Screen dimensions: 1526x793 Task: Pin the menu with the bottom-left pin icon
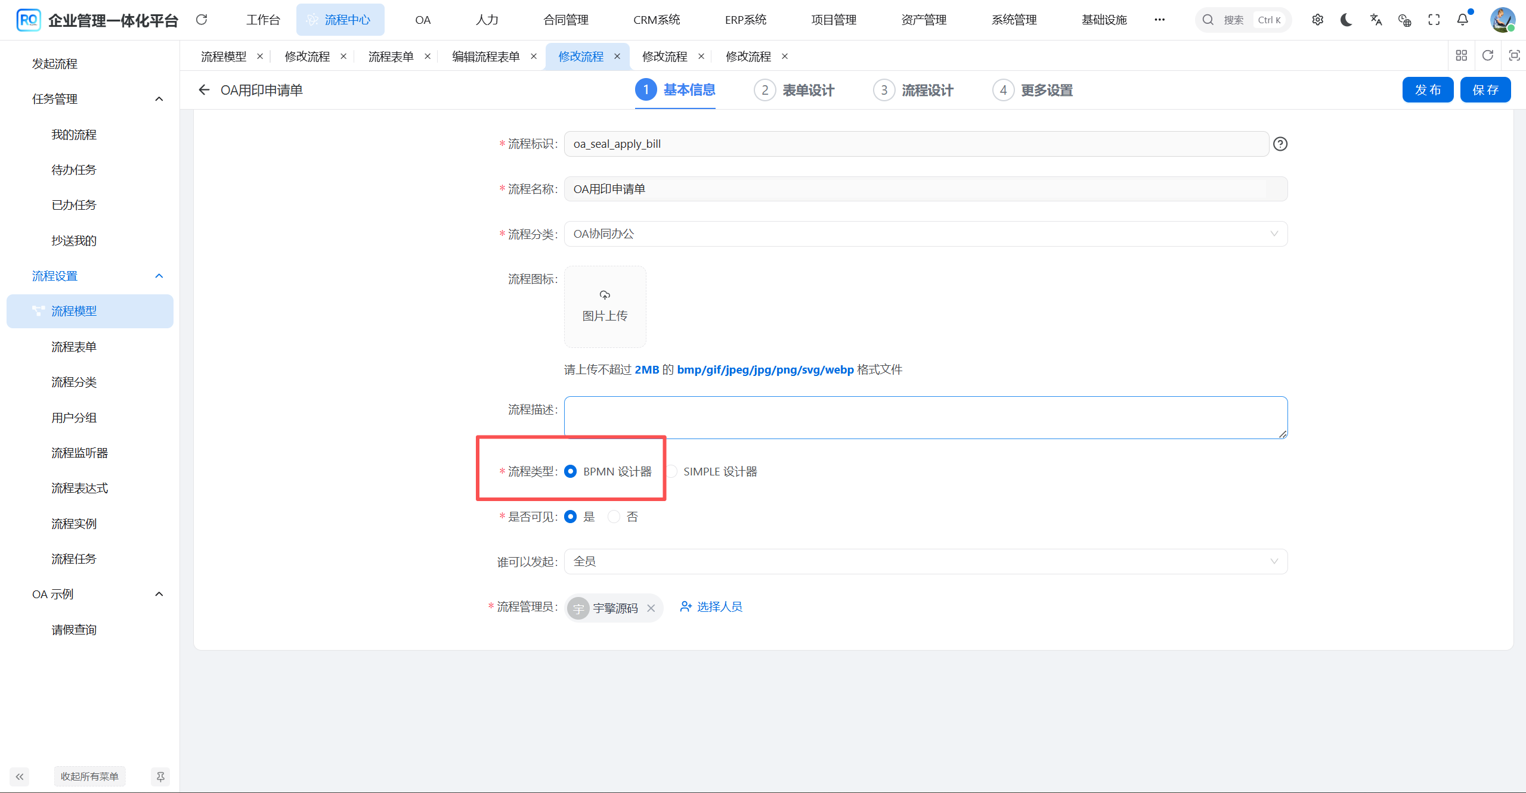160,776
